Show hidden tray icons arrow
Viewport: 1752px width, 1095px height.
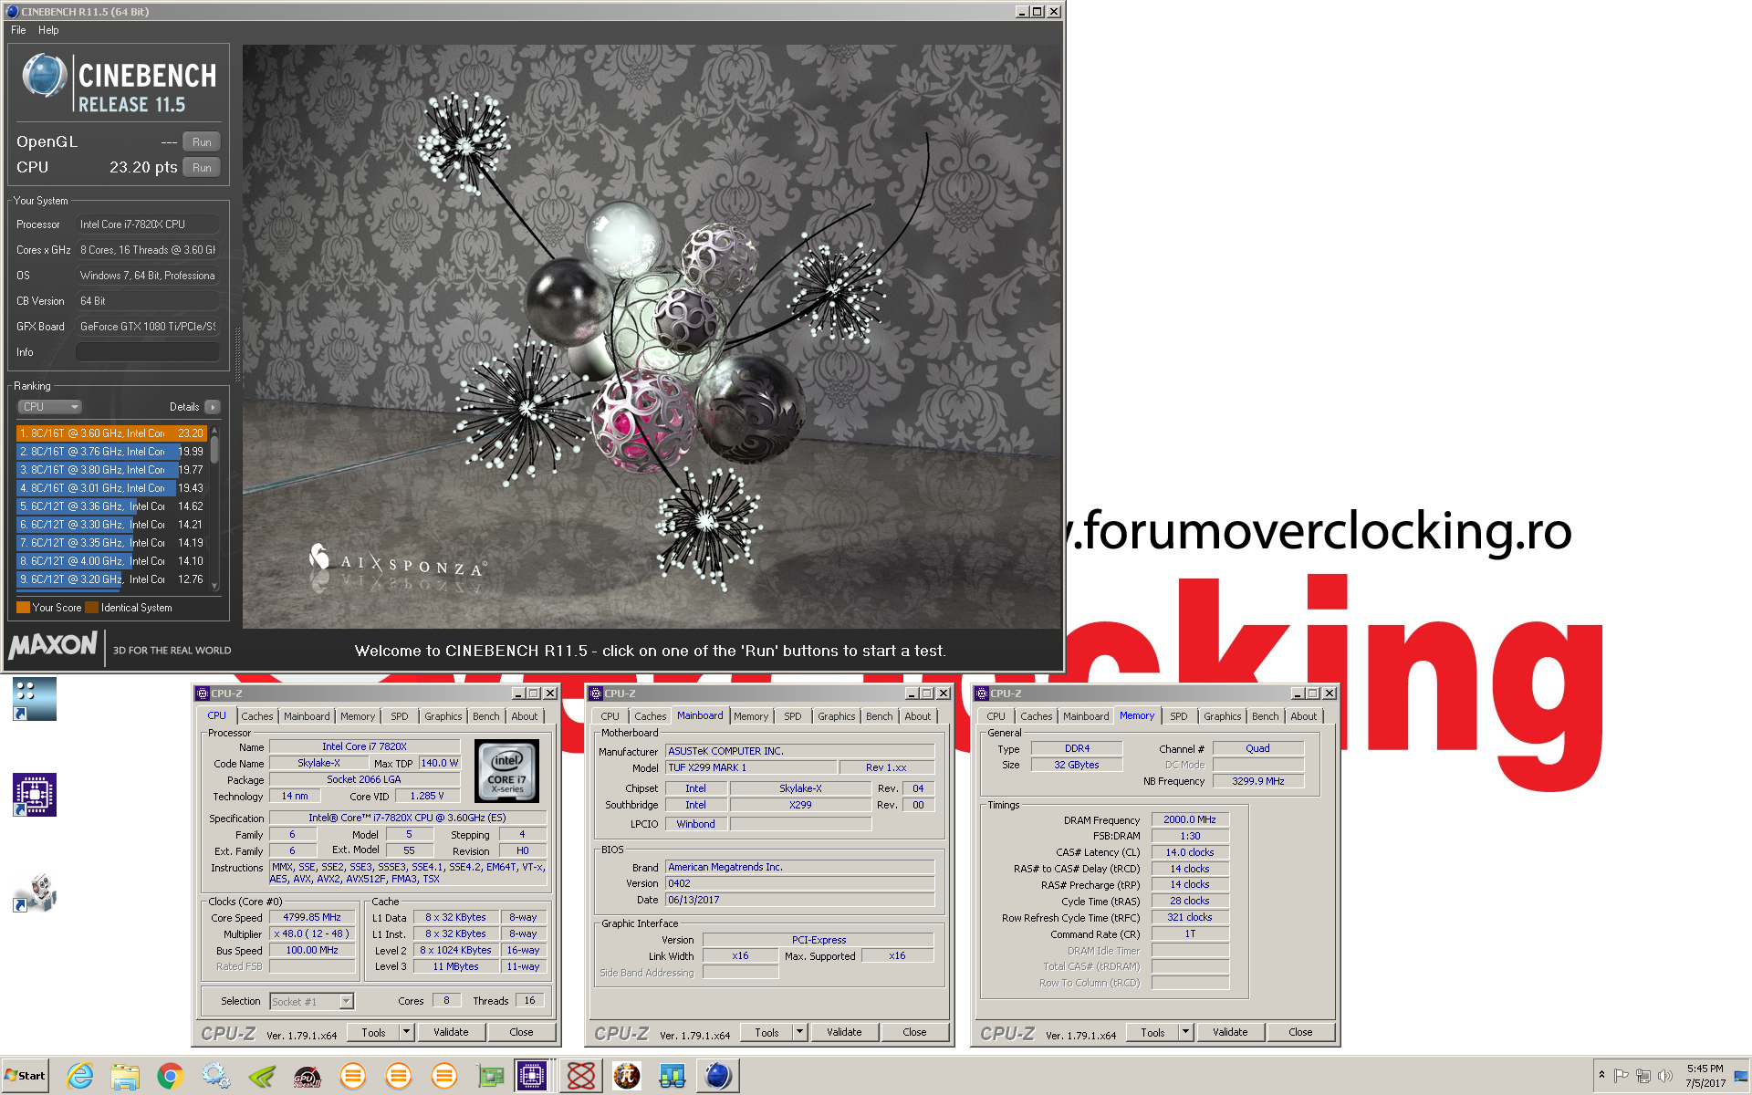[x=1601, y=1075]
